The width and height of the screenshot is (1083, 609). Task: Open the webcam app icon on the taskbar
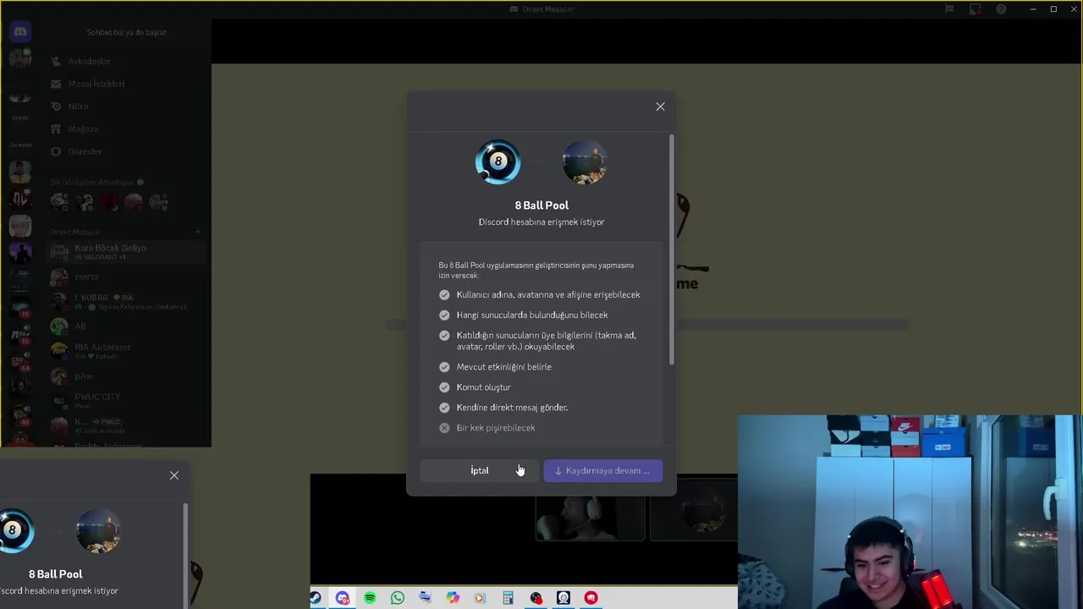click(x=563, y=598)
